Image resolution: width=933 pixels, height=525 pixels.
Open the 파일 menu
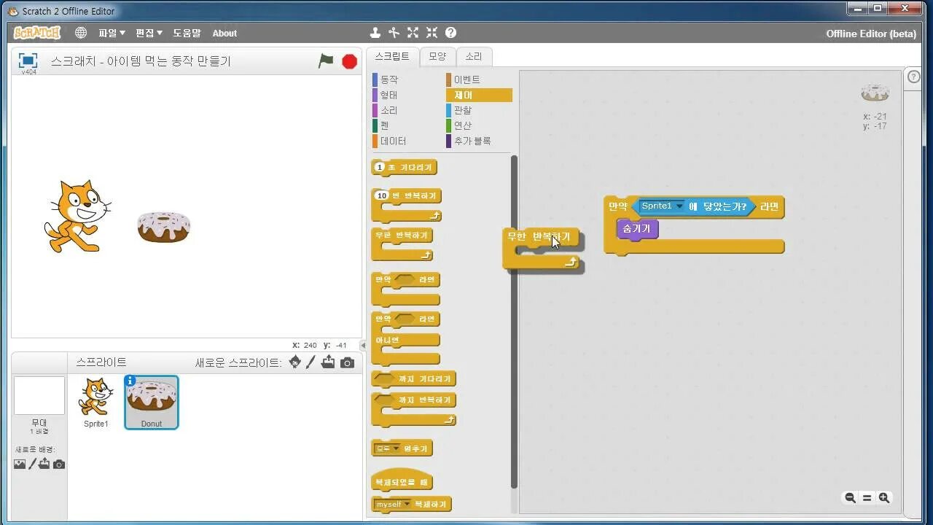tap(112, 33)
